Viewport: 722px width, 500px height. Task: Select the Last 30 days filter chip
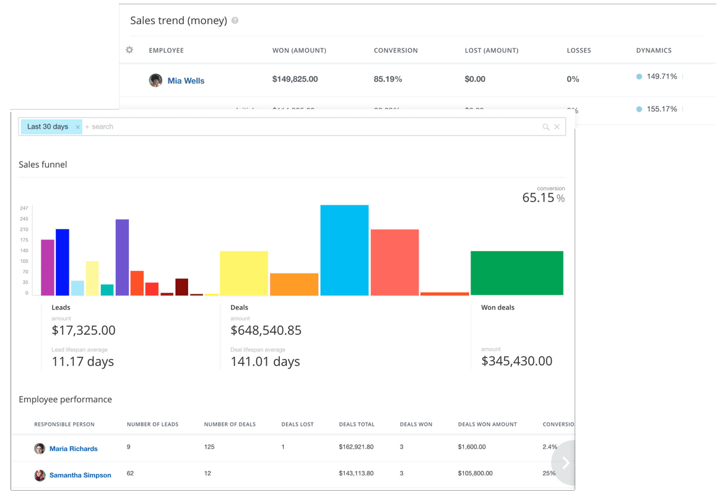coord(48,127)
